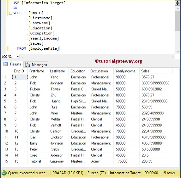Click the last name cell Erickson
Viewport: 181px width, 178px height.
[x=58, y=137]
